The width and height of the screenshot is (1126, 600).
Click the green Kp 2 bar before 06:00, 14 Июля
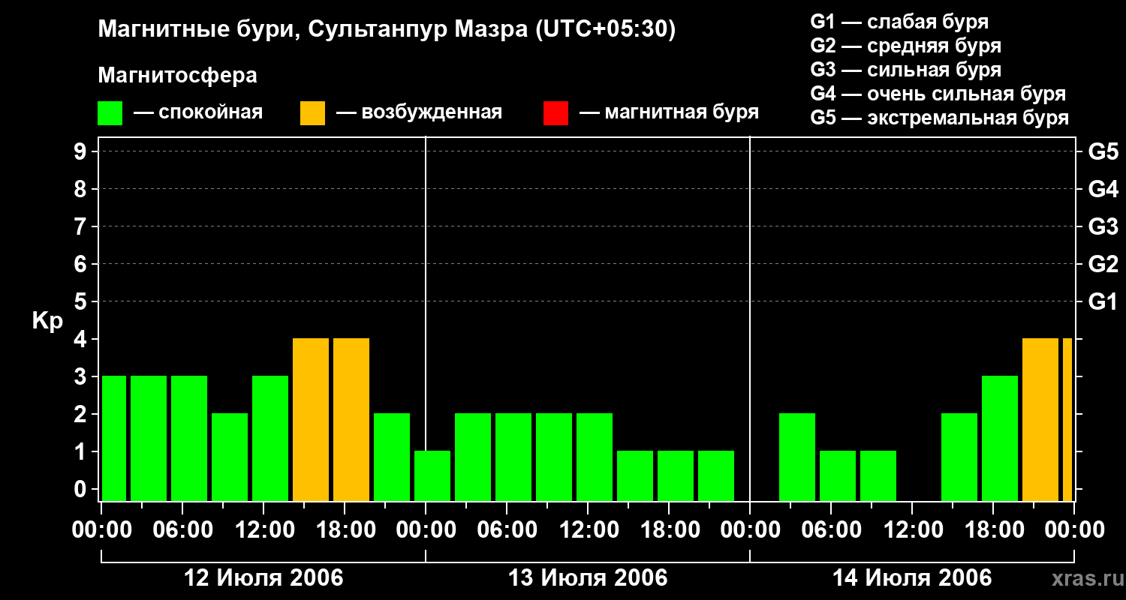click(x=797, y=457)
